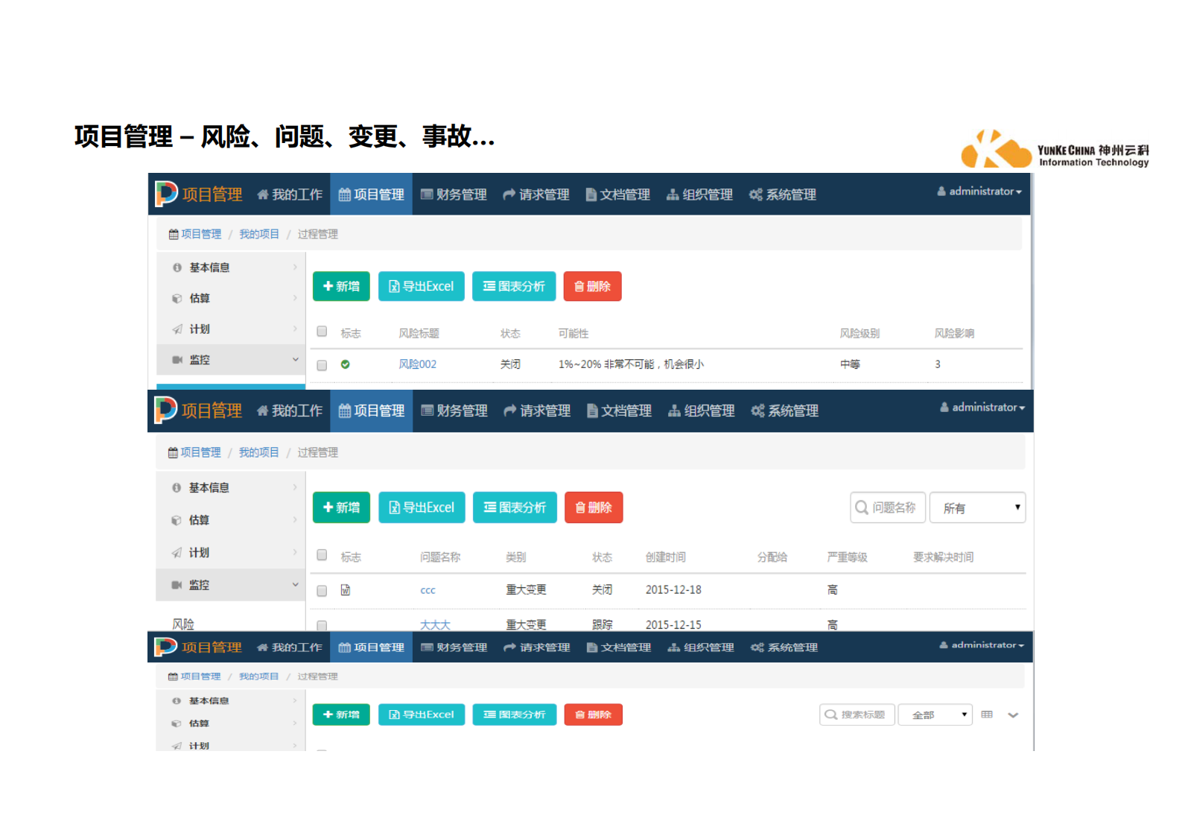Click 项目管理 calendar breadcrumb icon in middle screenshot

pyautogui.click(x=173, y=452)
